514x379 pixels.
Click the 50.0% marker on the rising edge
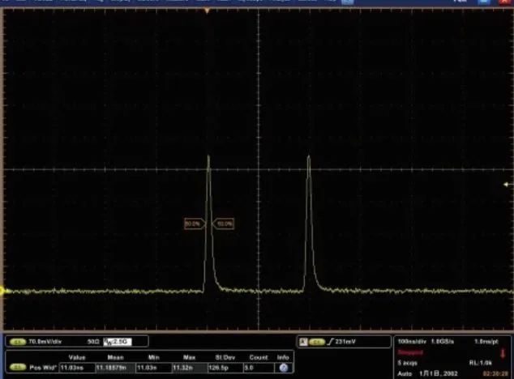195,224
